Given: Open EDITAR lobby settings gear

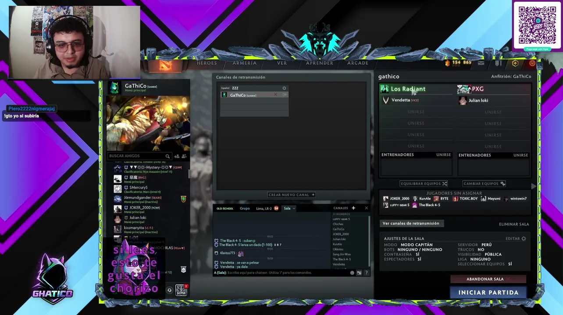Looking at the screenshot, I should [x=516, y=238].
